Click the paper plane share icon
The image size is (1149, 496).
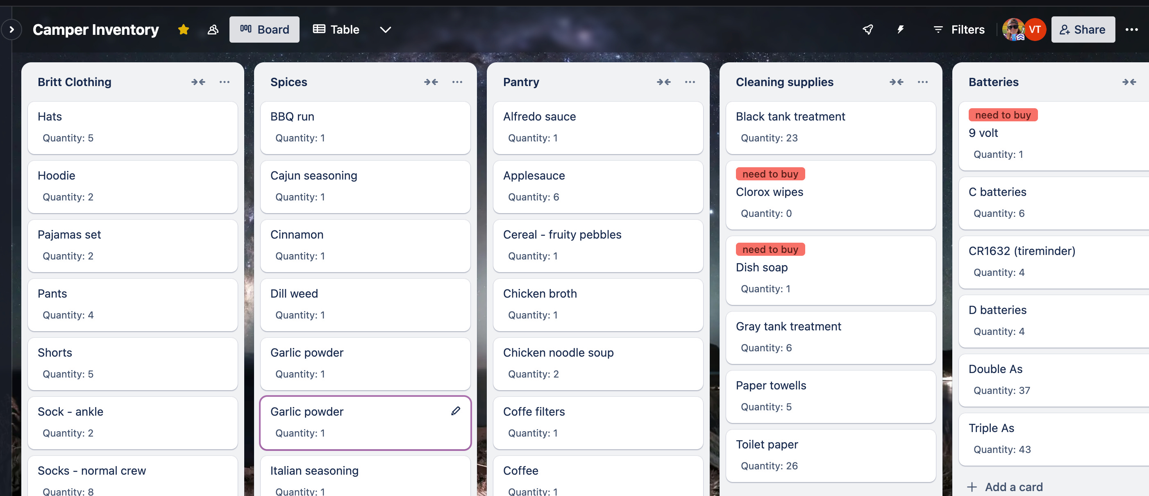coord(867,30)
